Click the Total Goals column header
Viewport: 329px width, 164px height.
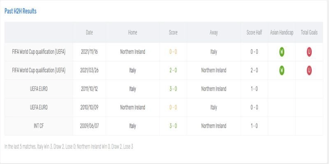[x=309, y=33]
